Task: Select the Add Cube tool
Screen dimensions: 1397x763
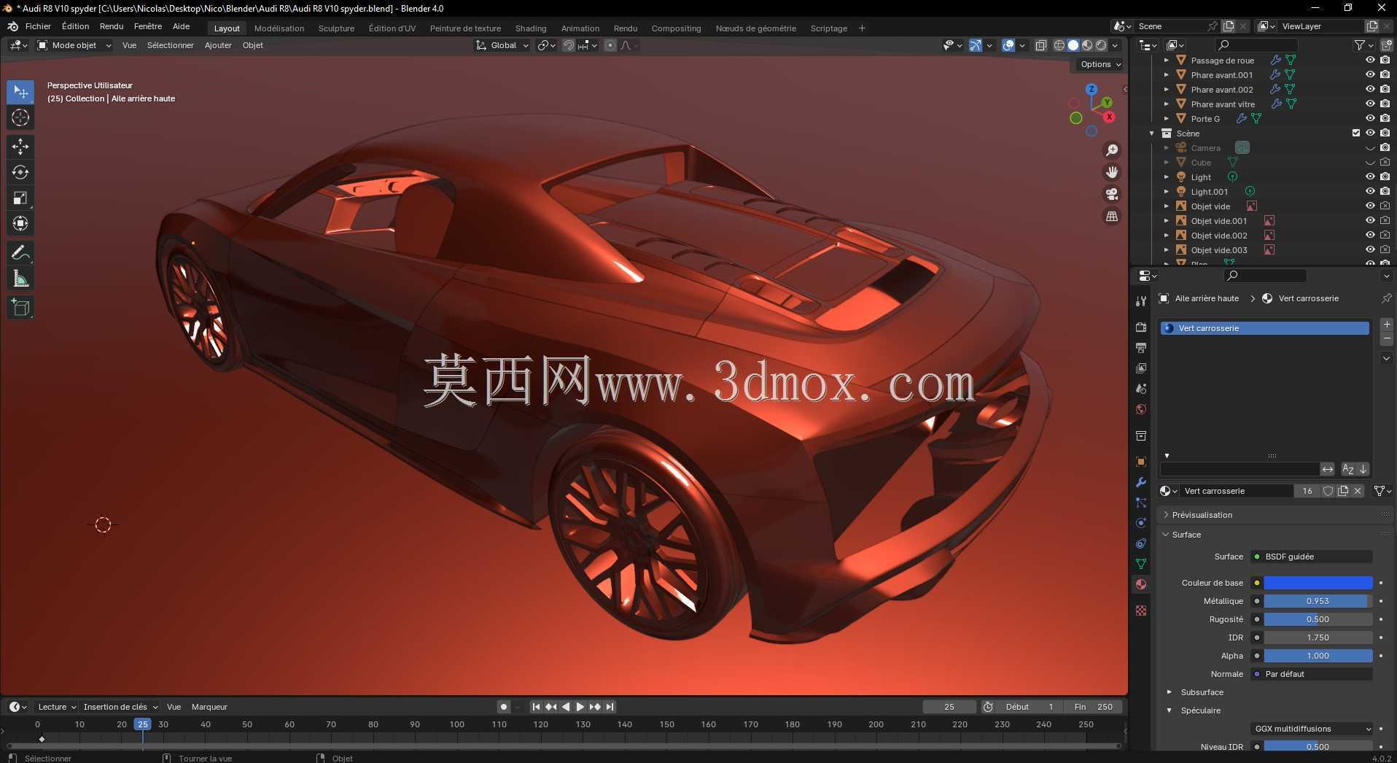Action: coord(20,308)
